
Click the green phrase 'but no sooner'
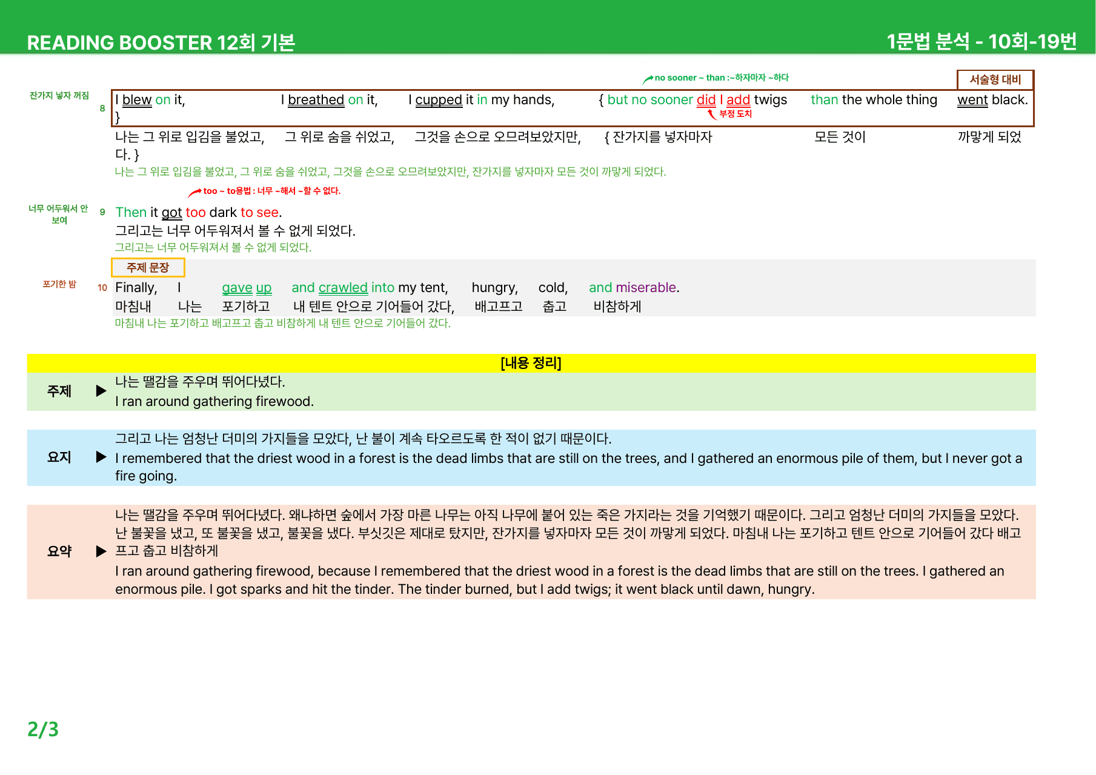[650, 100]
